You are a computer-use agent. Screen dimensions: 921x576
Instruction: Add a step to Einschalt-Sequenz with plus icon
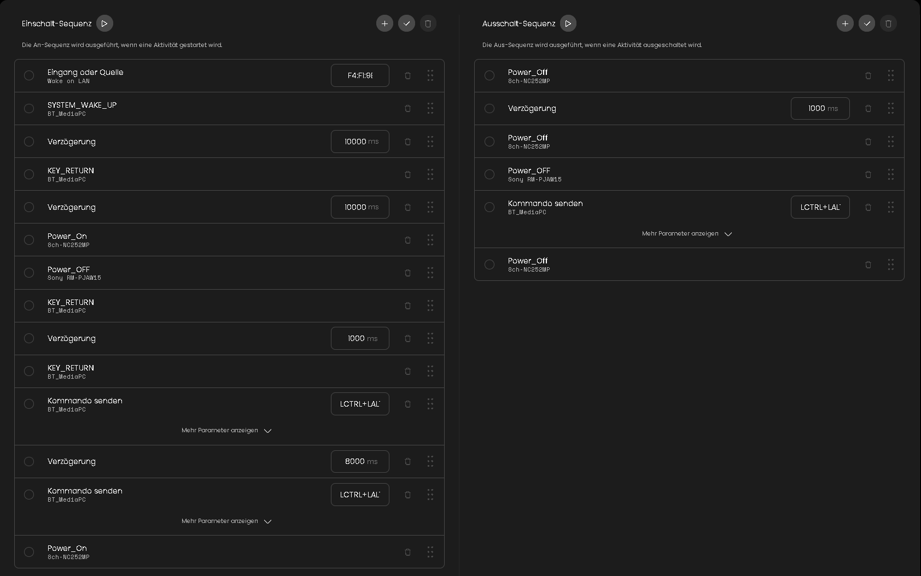[x=384, y=23]
